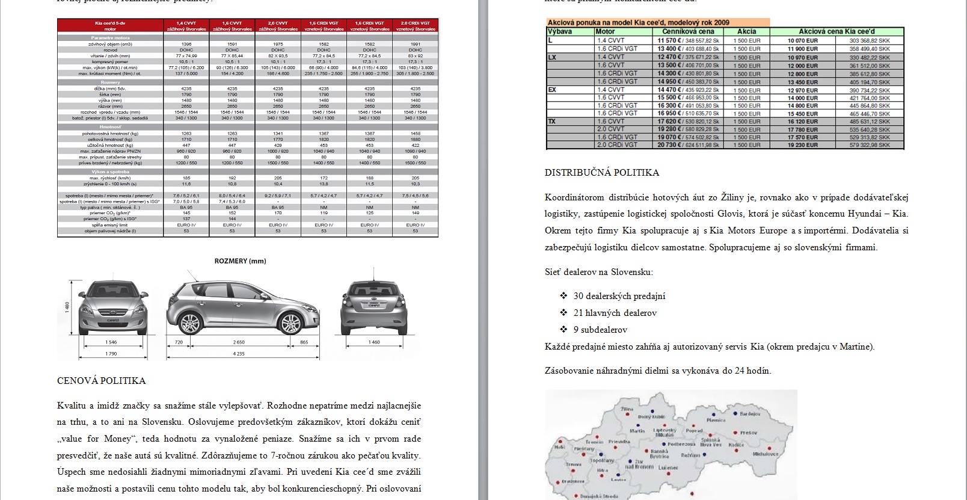Click the '579 322,98 SKK' price cell

[869, 145]
